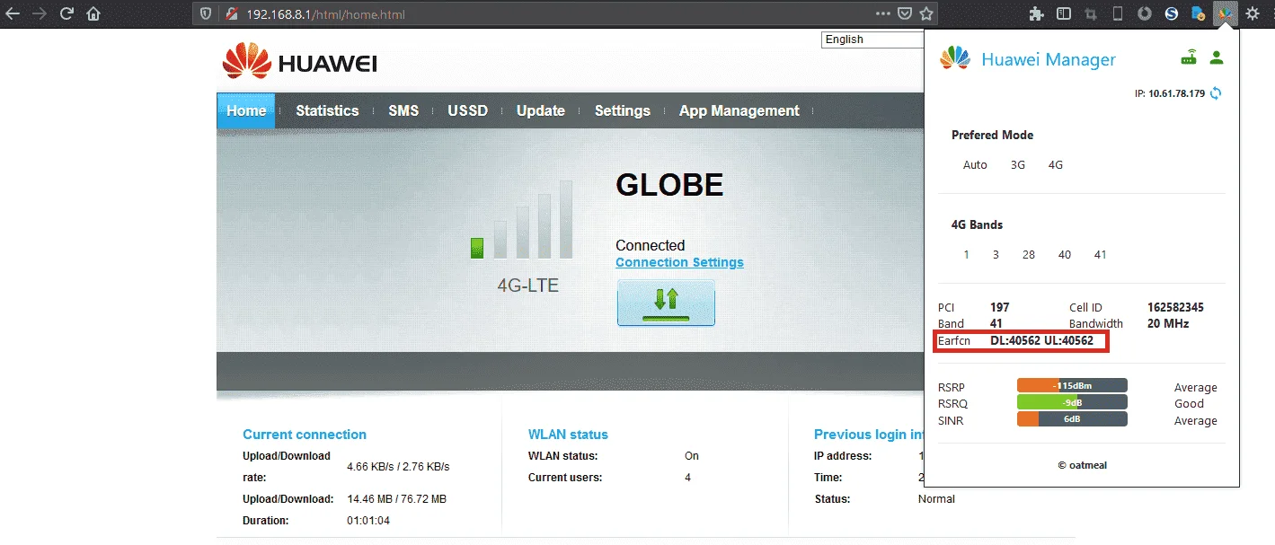The height and width of the screenshot is (545, 1275).
Task: Click the Bandwidth 20 MHz value
Action: pyautogui.click(x=1168, y=323)
